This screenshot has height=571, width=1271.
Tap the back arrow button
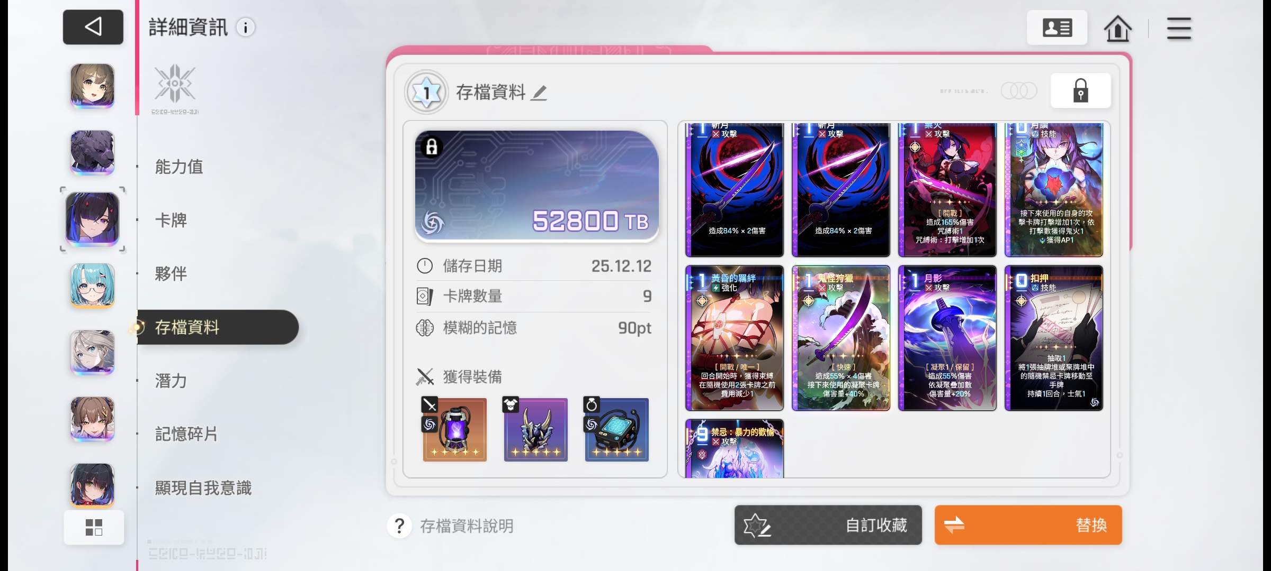click(93, 27)
